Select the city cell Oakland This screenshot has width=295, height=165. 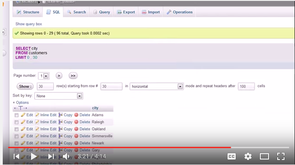click(98, 129)
